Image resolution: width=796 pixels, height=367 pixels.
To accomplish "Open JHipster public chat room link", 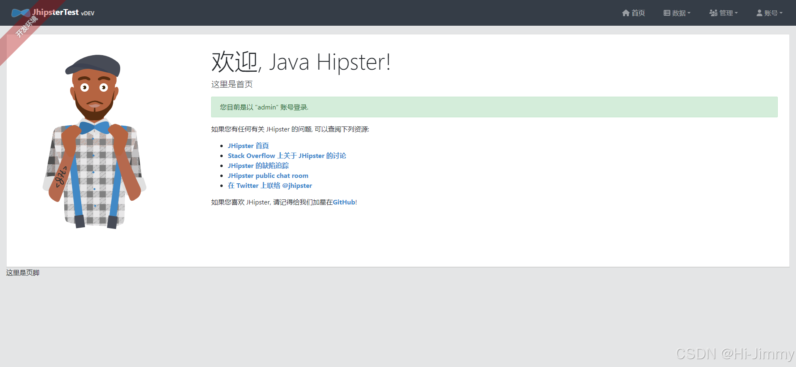I will coord(268,175).
